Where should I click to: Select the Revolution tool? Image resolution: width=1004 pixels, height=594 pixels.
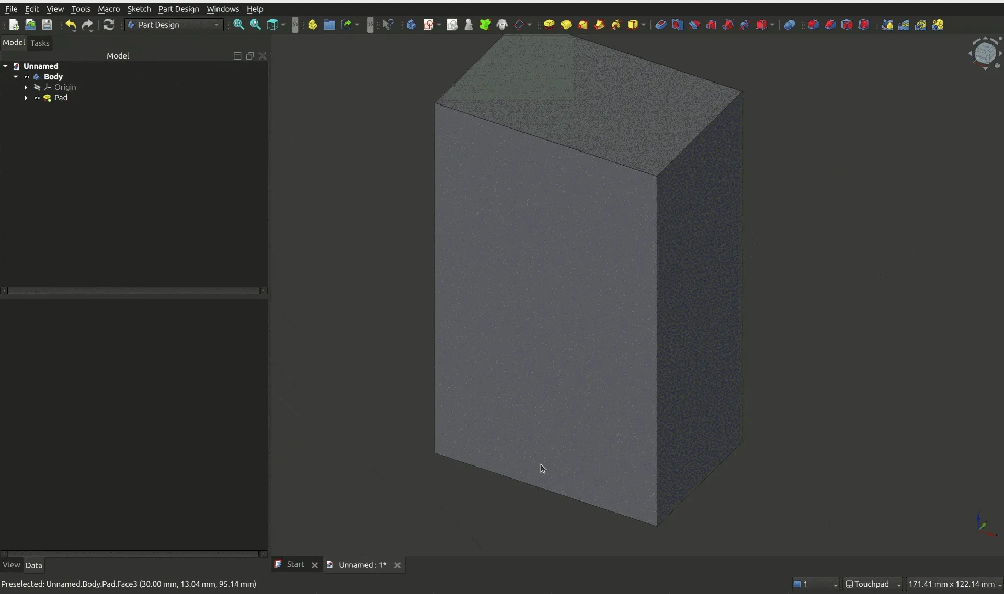pyautogui.click(x=566, y=25)
